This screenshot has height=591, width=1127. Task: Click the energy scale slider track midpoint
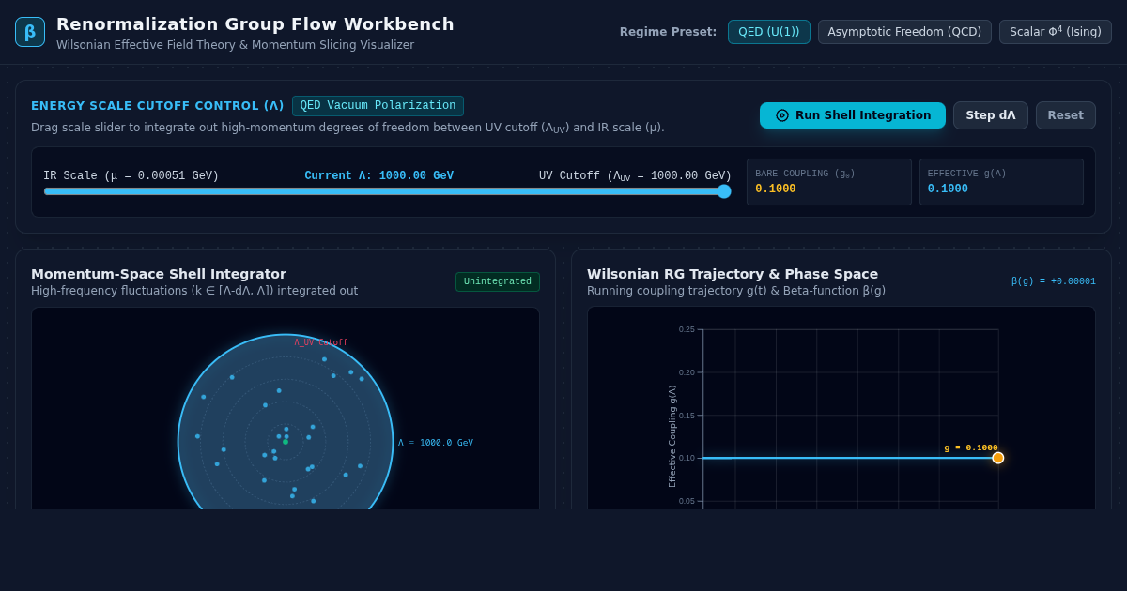(387, 191)
